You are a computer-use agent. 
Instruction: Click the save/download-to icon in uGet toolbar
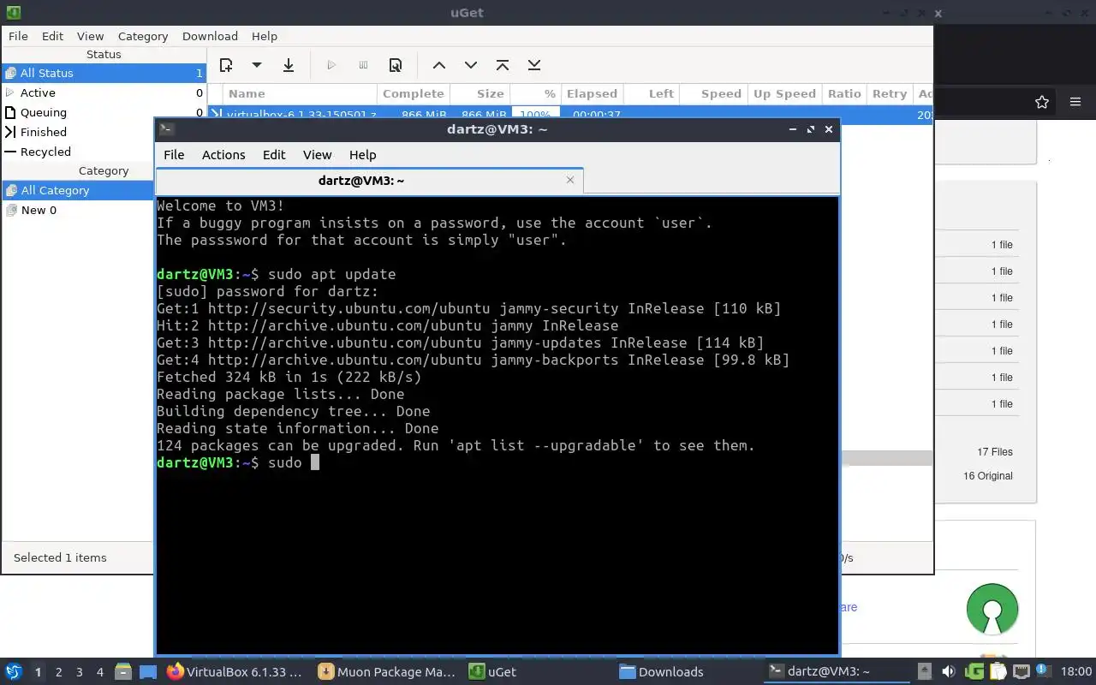pyautogui.click(x=289, y=65)
